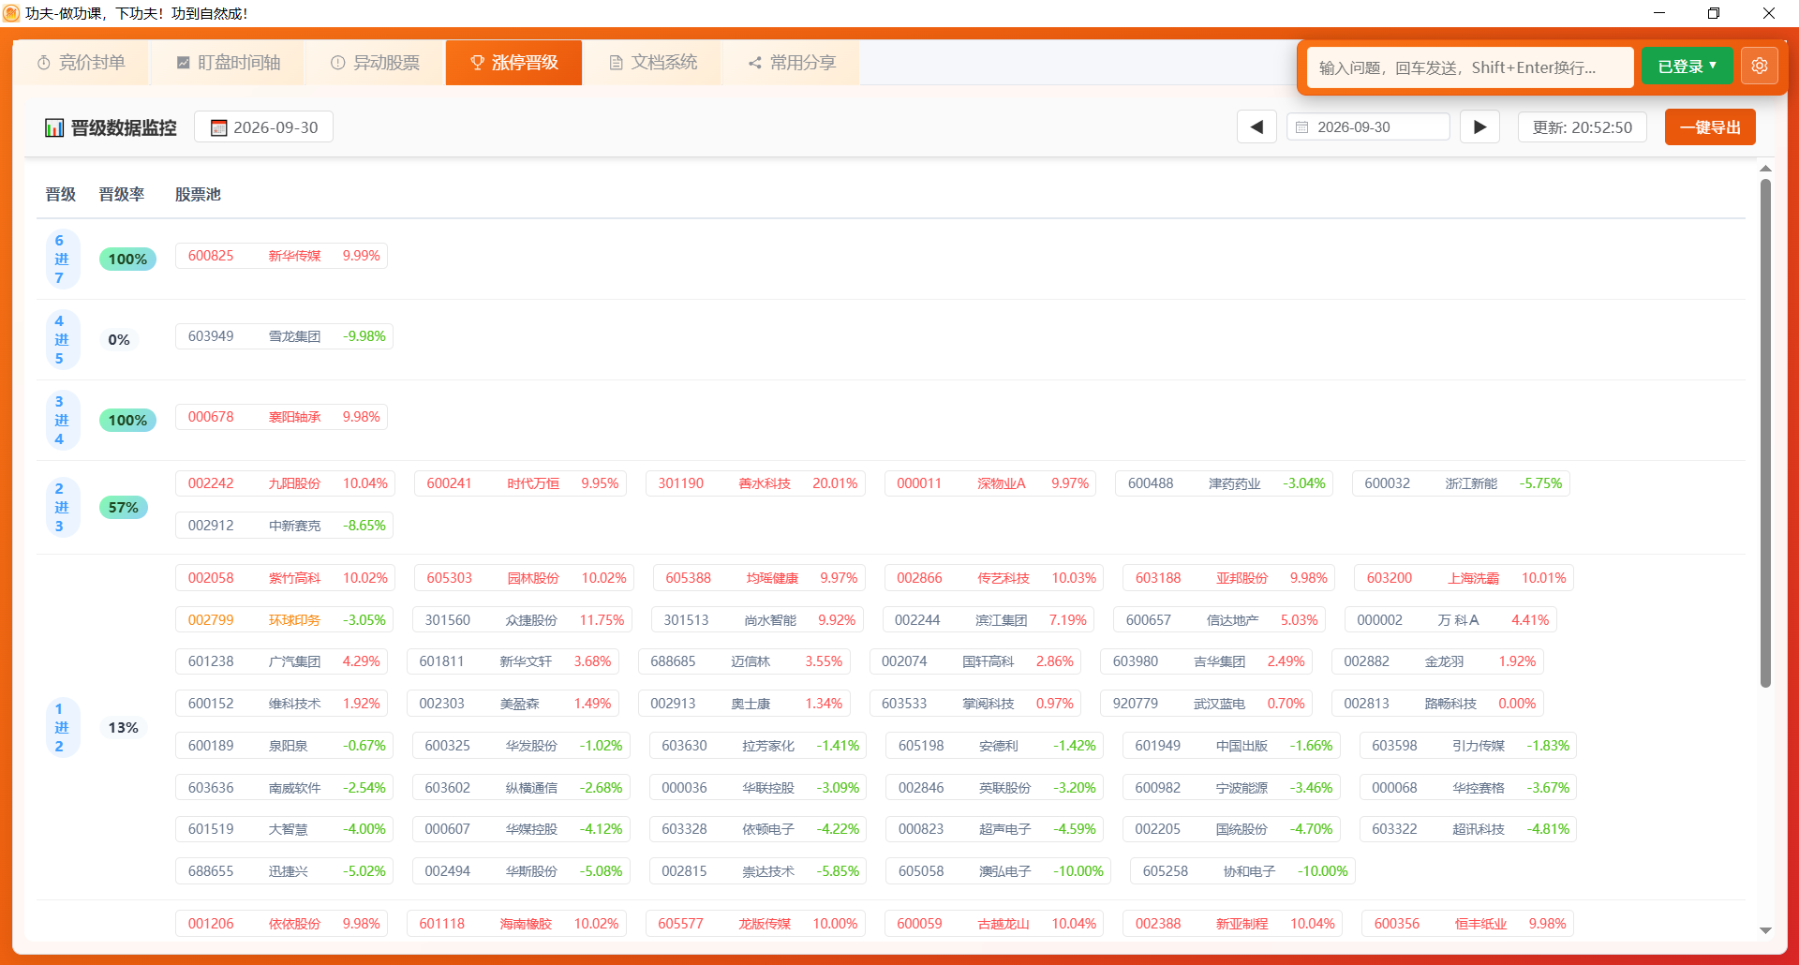Select stock 603949 雪龙集团
Viewport: 1799px width, 965px height.
click(285, 336)
